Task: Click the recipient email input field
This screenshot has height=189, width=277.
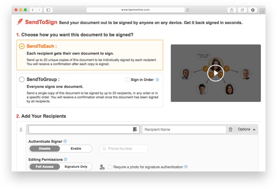Action: click(84, 130)
